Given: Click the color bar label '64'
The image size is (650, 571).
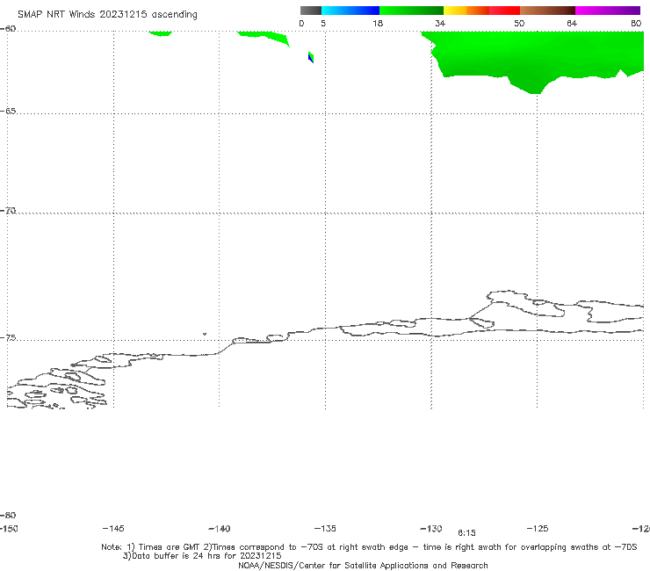Looking at the screenshot, I should [x=572, y=23].
